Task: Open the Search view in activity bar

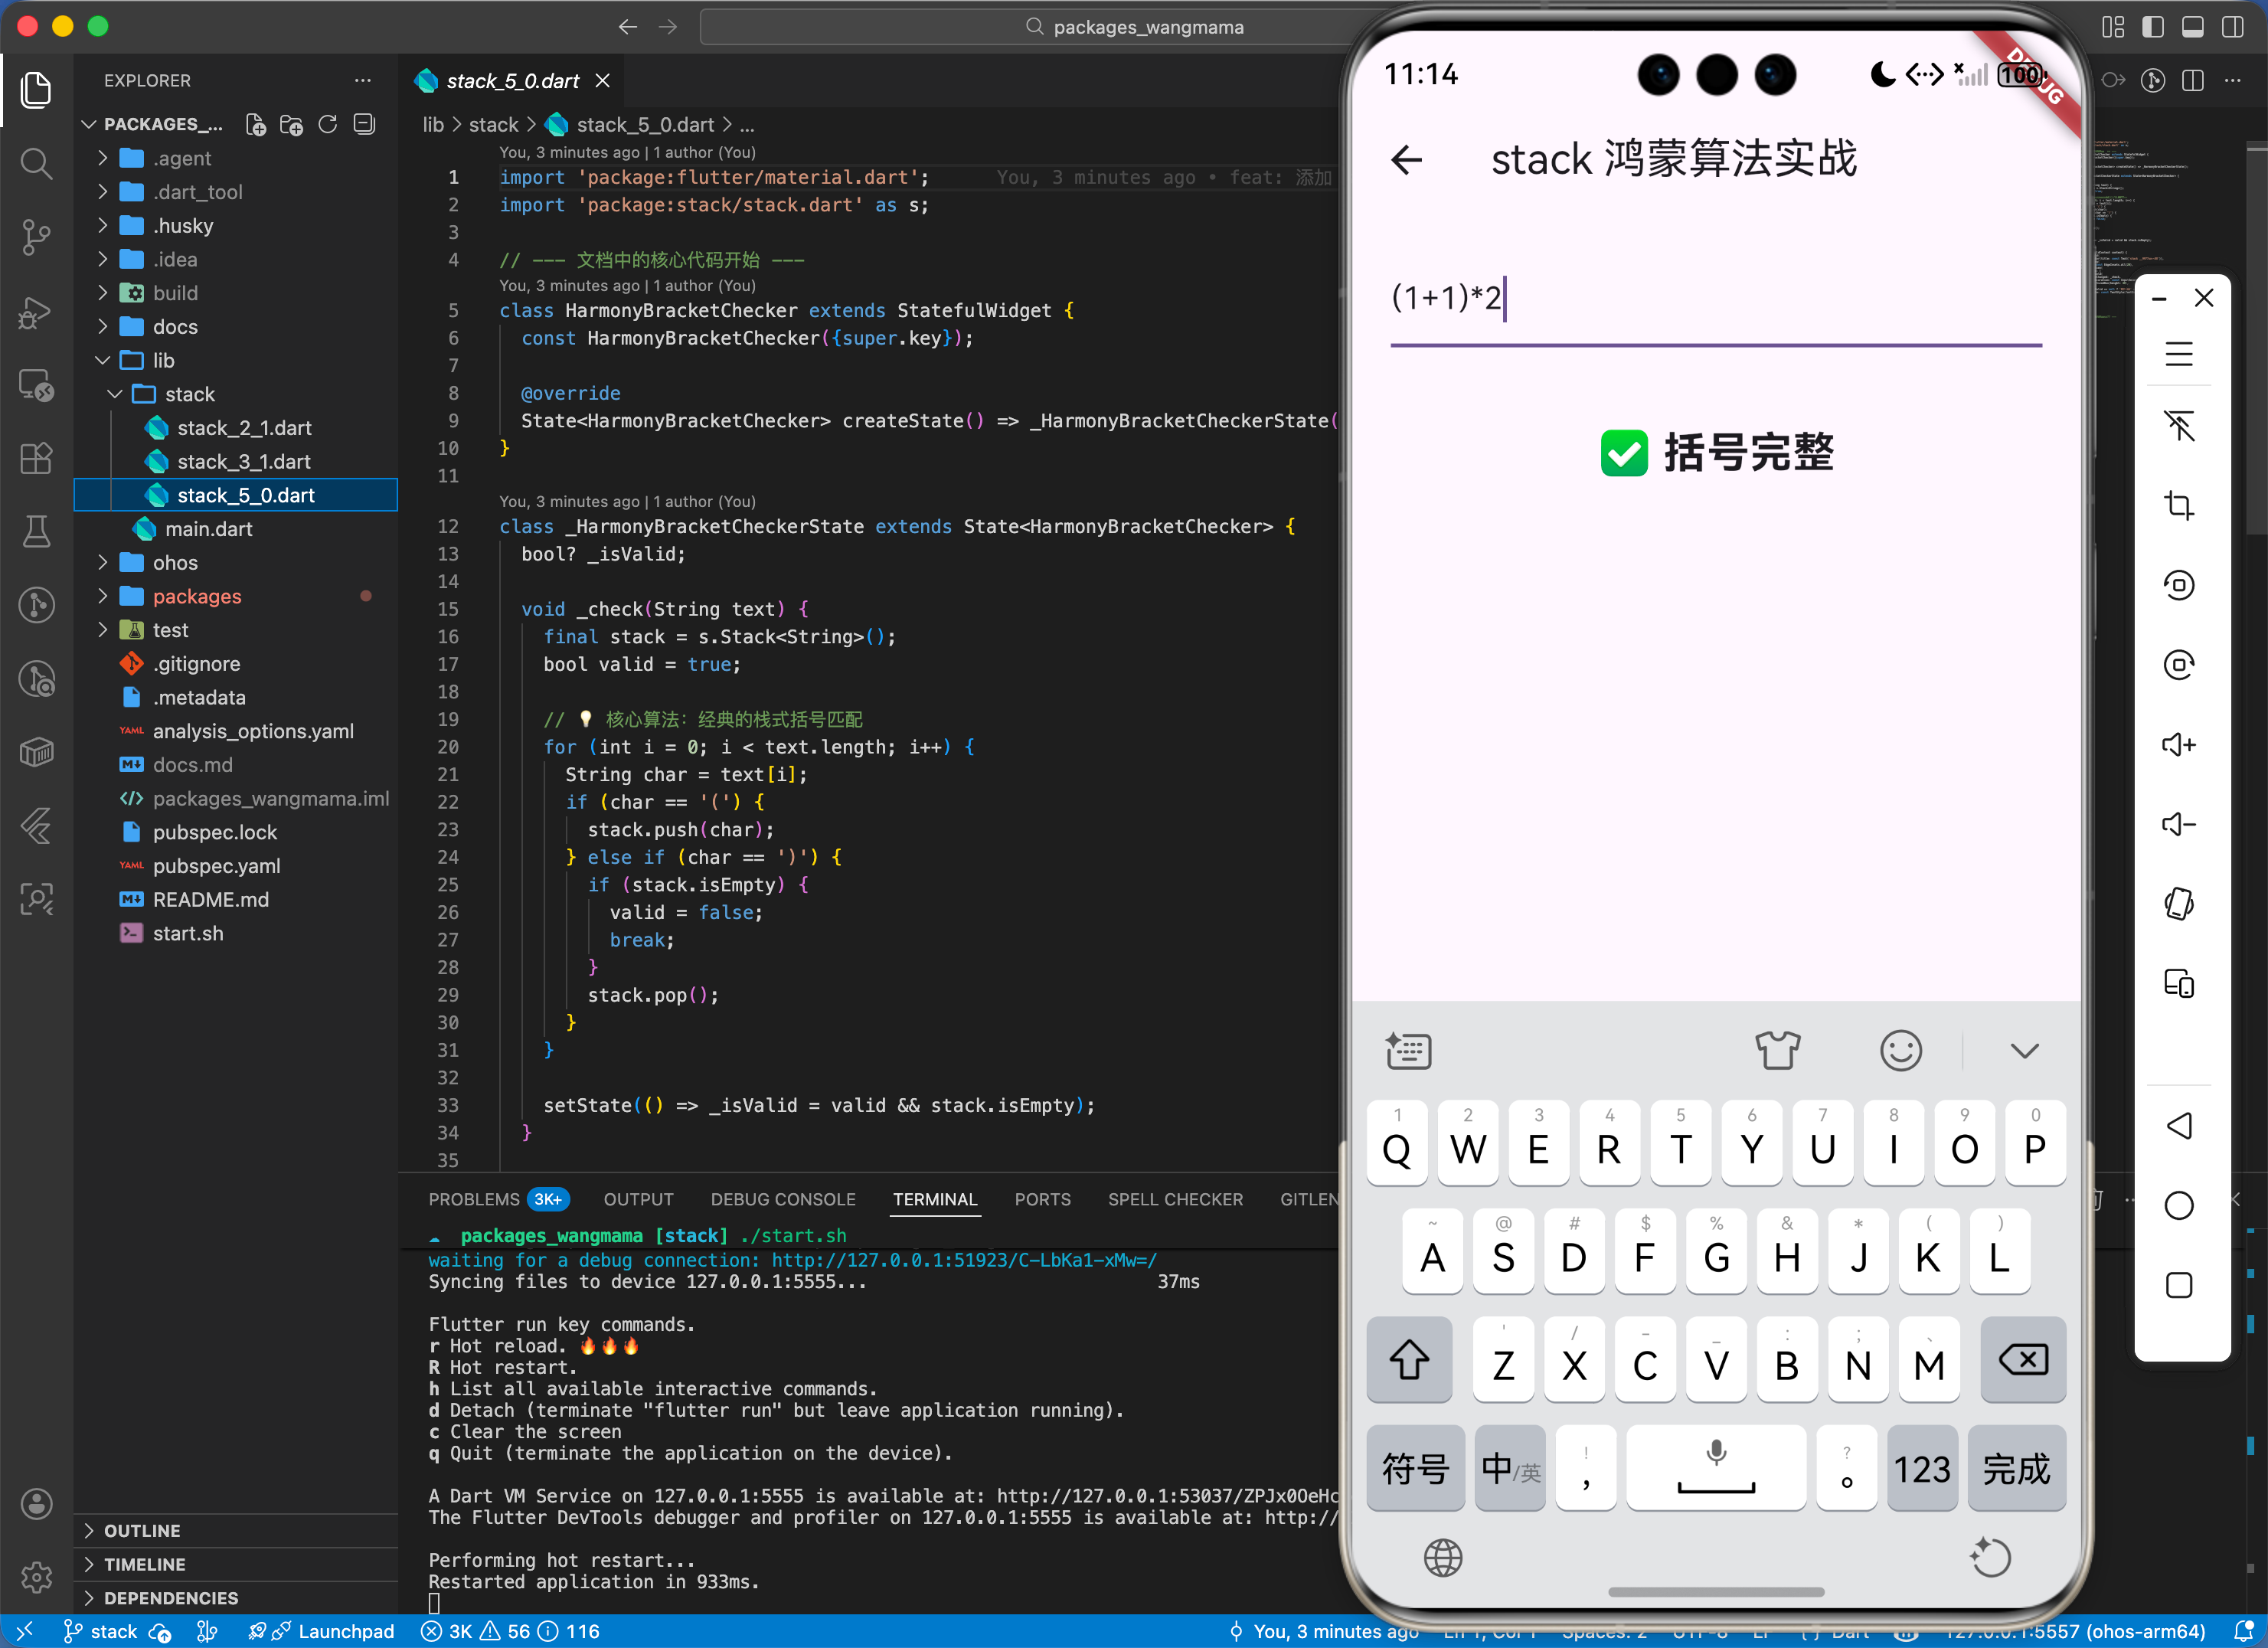Action: coord(36,163)
